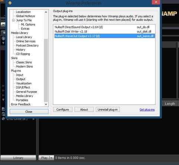Select the Skins category

pos(14,58)
